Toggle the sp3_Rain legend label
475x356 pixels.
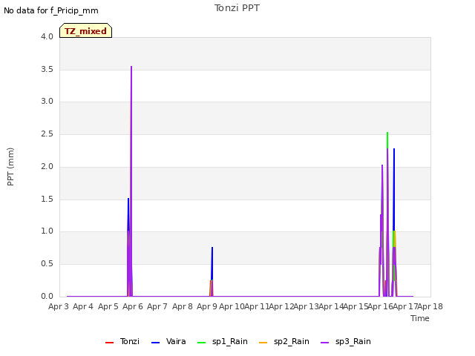pyautogui.click(x=353, y=341)
